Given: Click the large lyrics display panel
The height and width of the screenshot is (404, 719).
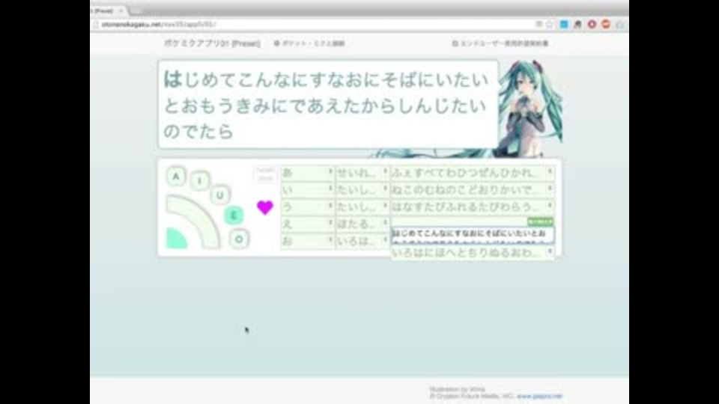Looking at the screenshot, I should pyautogui.click(x=328, y=105).
